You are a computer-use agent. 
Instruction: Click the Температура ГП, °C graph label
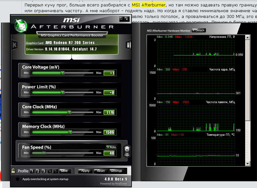221,135
